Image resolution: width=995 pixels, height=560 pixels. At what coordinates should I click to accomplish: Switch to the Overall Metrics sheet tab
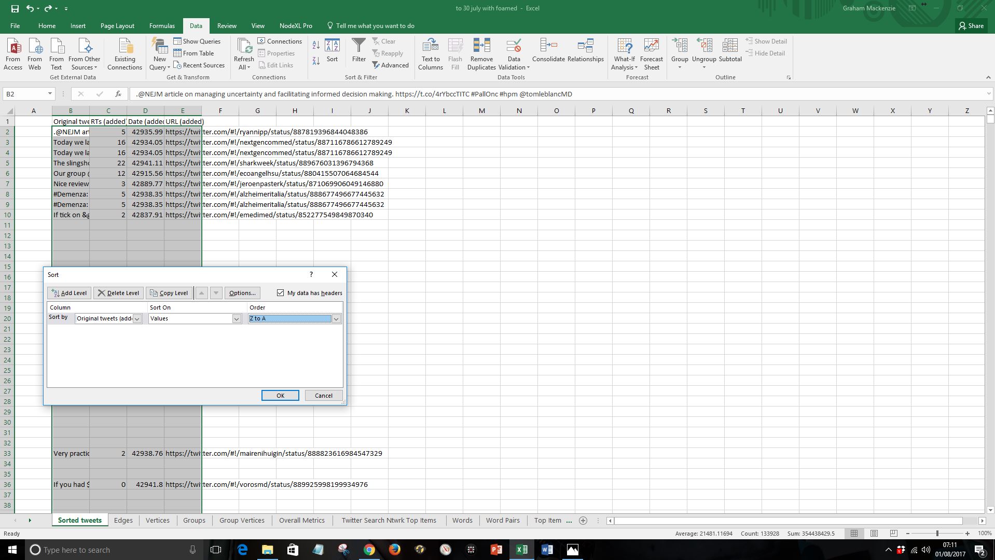(301, 520)
